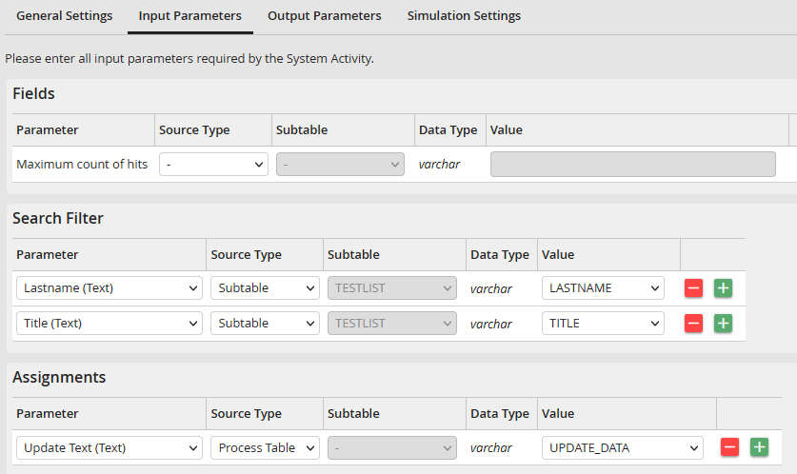Add a row after Title (Text) filter
The image size is (797, 474).
(x=723, y=323)
